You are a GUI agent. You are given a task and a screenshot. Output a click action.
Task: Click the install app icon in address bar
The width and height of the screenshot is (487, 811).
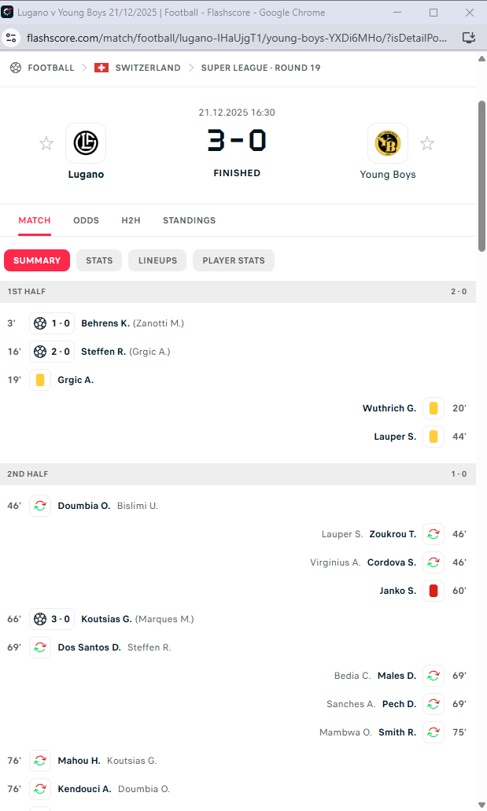[x=468, y=37]
